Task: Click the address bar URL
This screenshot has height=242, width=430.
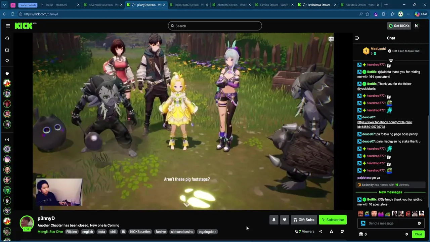Action: tap(41, 14)
